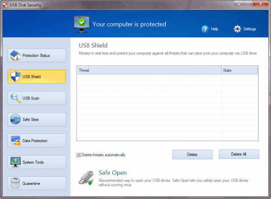Click the Delete All button

tap(239, 154)
